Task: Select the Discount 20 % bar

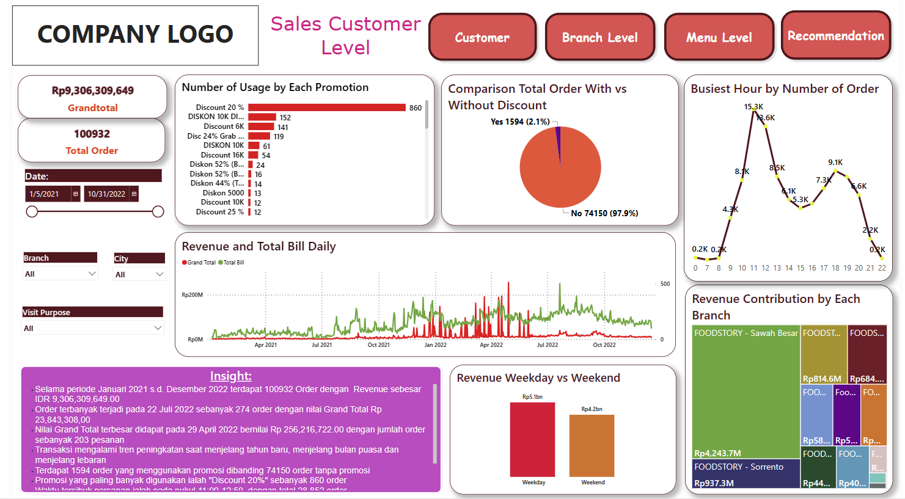Action: pyautogui.click(x=326, y=107)
